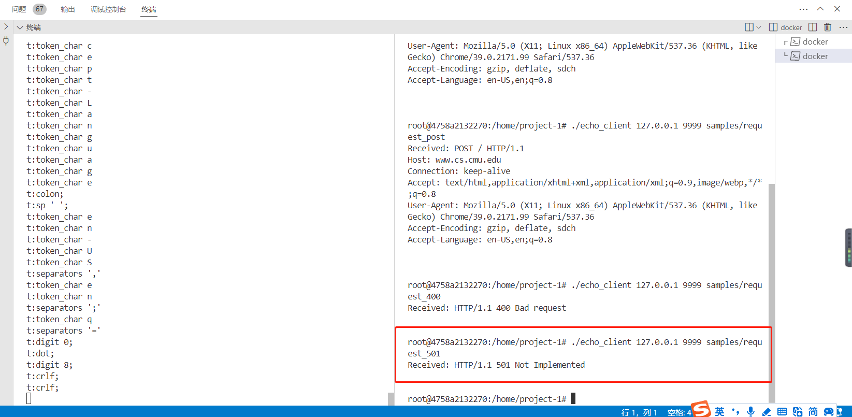Open the Sogou soft keyboard icon

pyautogui.click(x=782, y=411)
